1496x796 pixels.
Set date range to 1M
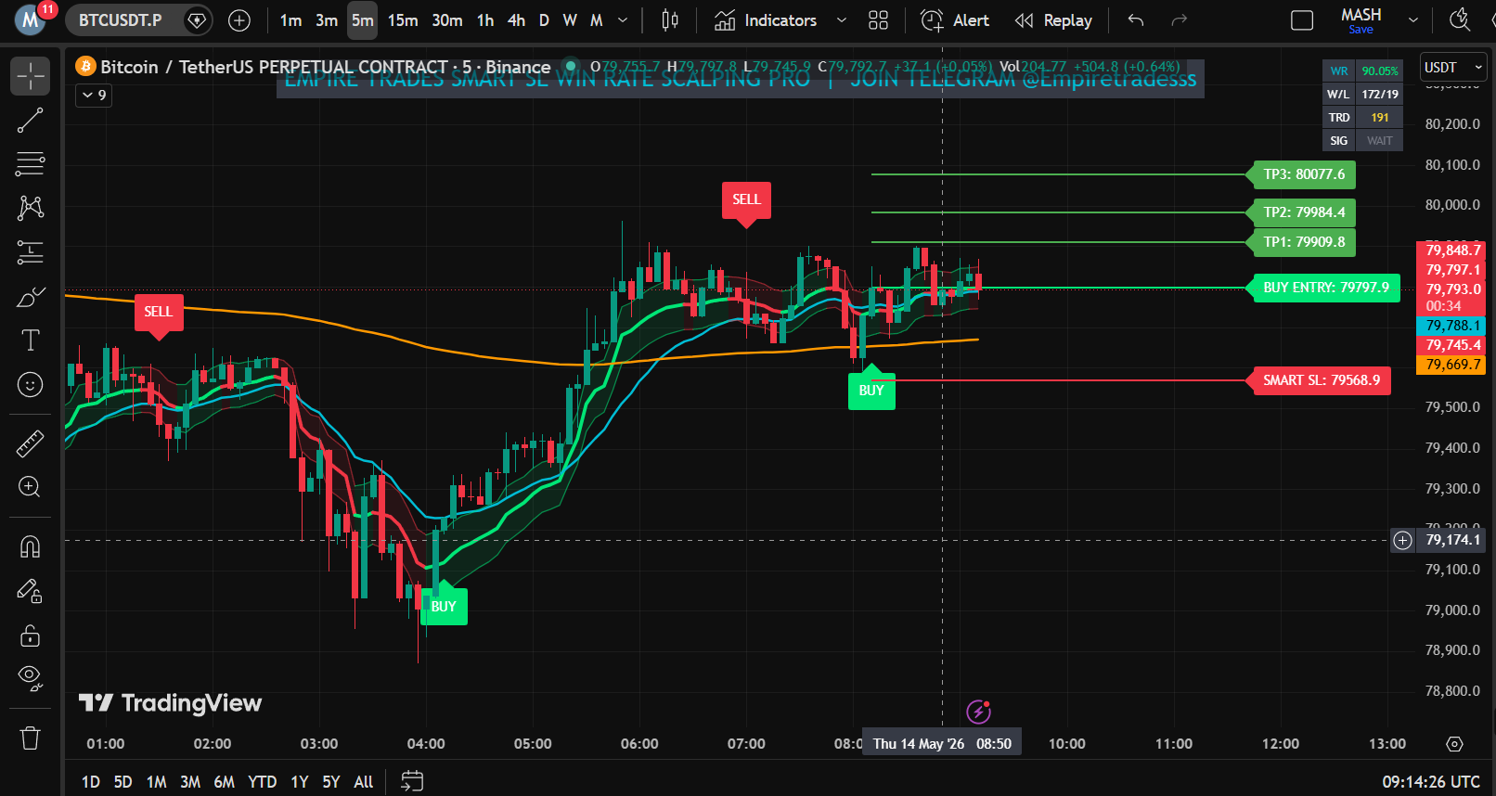coord(157,782)
